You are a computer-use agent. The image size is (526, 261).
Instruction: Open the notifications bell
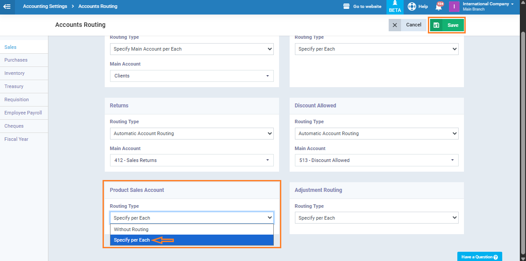tap(438, 7)
